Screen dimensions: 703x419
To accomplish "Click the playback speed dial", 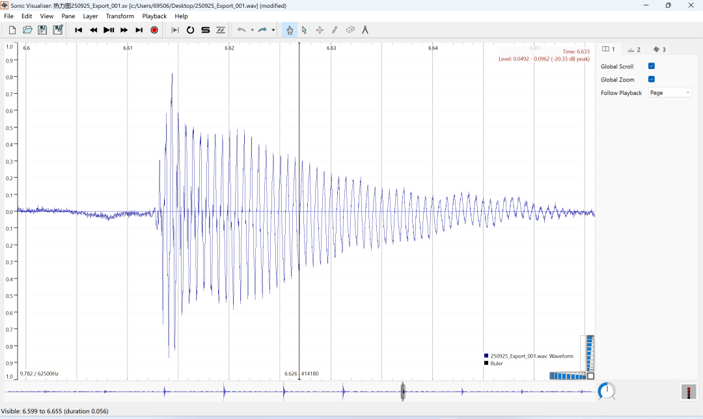I will (607, 391).
